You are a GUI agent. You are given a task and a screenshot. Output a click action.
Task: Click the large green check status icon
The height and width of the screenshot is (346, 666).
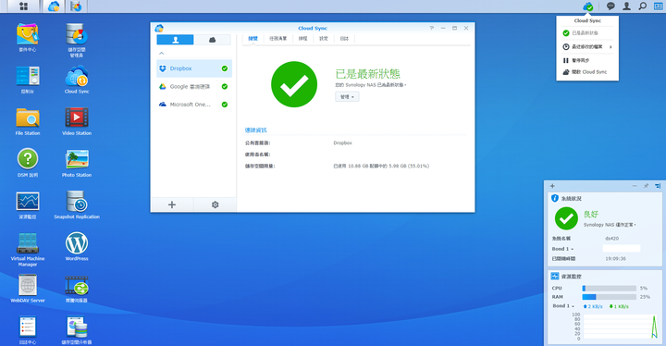pos(294,84)
